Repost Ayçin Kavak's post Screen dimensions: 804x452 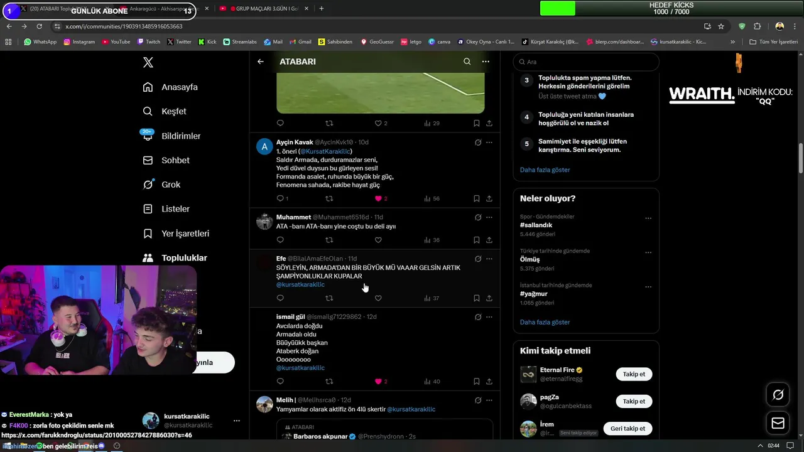point(329,198)
